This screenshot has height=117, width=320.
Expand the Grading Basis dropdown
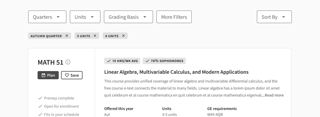[128, 17]
